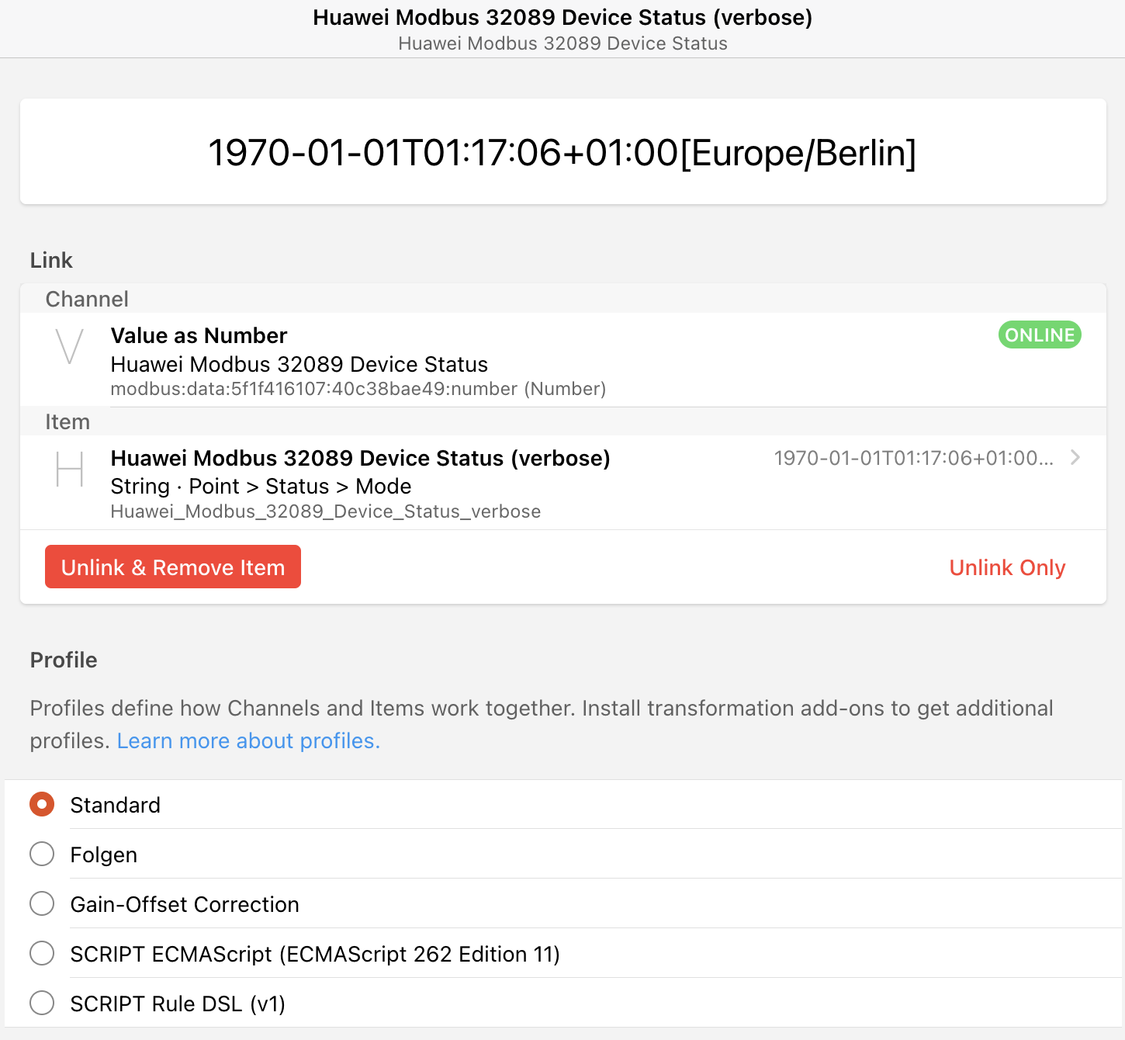Click the channel UID modbus:data:5f1f416107 text
Viewport: 1125px width, 1040px height.
click(x=358, y=389)
